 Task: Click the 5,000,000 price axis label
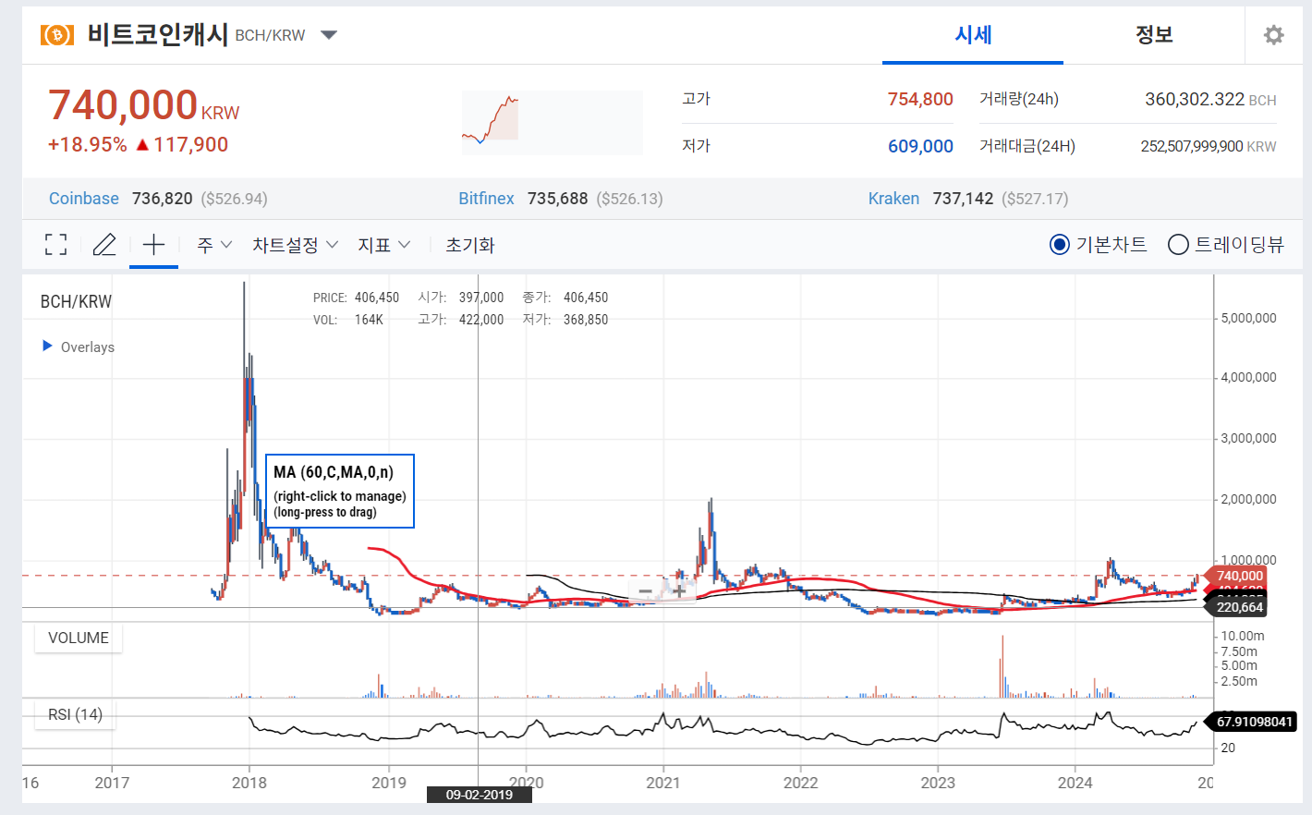[x=1248, y=318]
